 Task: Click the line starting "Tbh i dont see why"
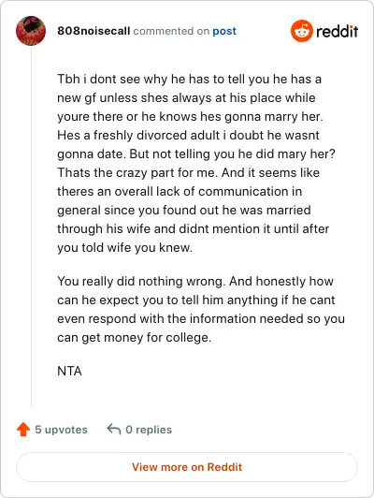(x=190, y=79)
